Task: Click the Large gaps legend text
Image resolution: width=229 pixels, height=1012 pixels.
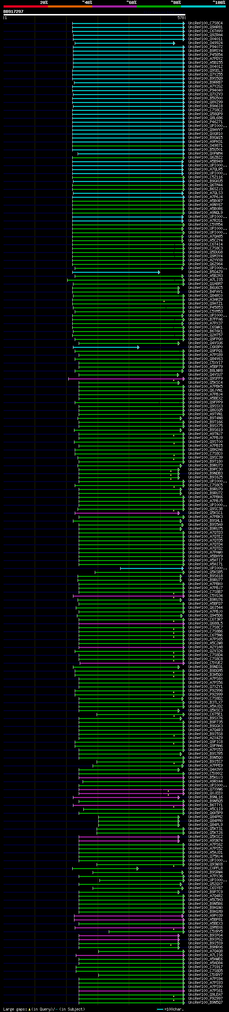Action: 44,1009
